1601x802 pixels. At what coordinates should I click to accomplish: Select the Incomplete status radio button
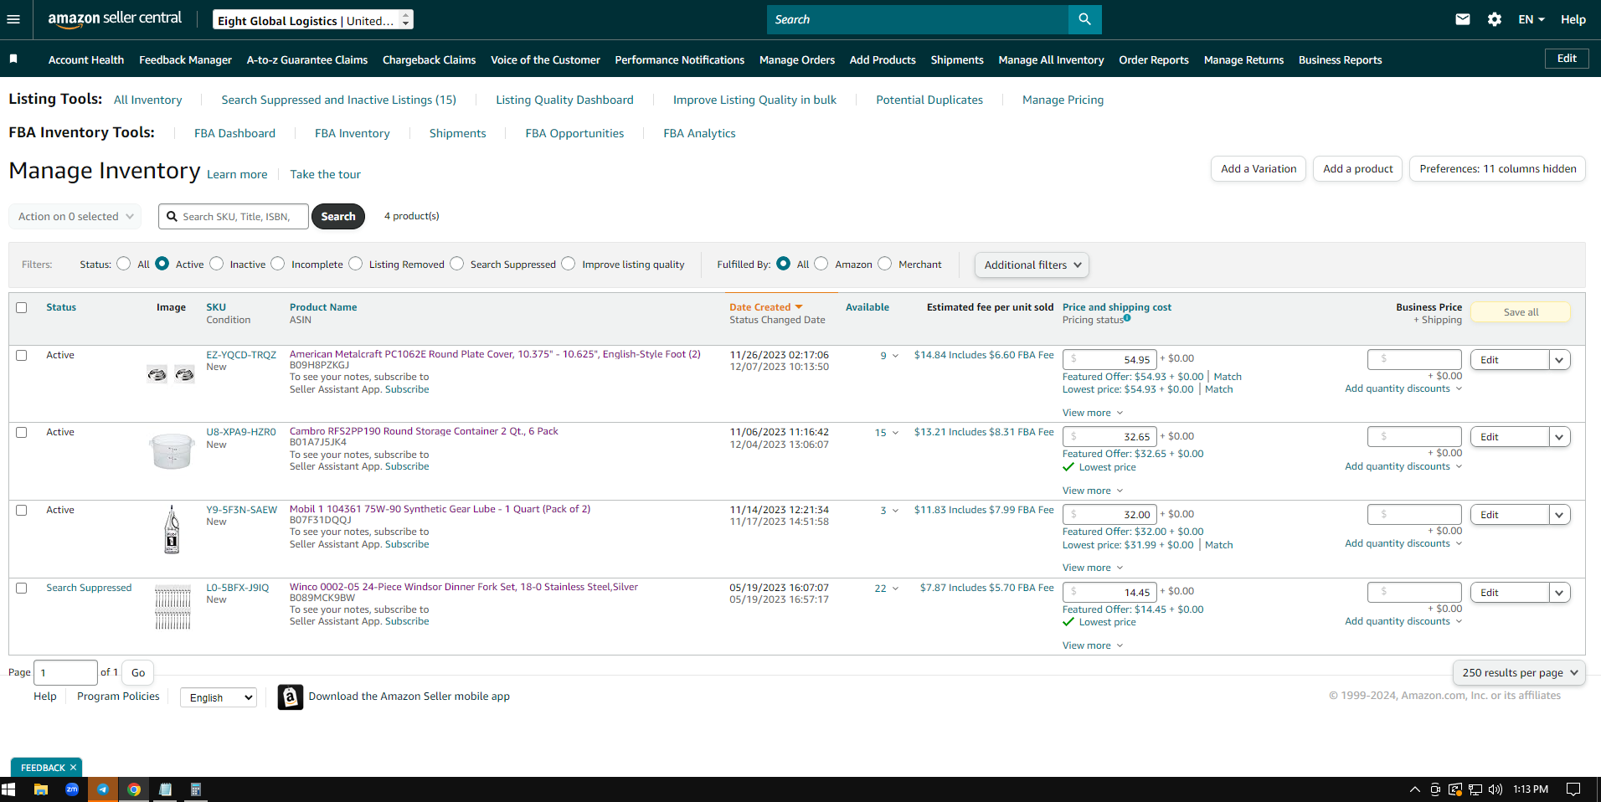(278, 264)
